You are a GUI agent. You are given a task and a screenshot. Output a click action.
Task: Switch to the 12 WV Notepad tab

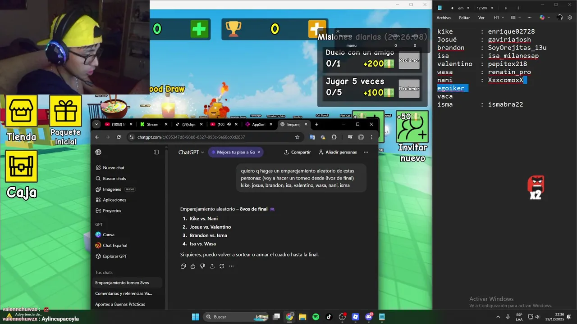pyautogui.click(x=482, y=8)
